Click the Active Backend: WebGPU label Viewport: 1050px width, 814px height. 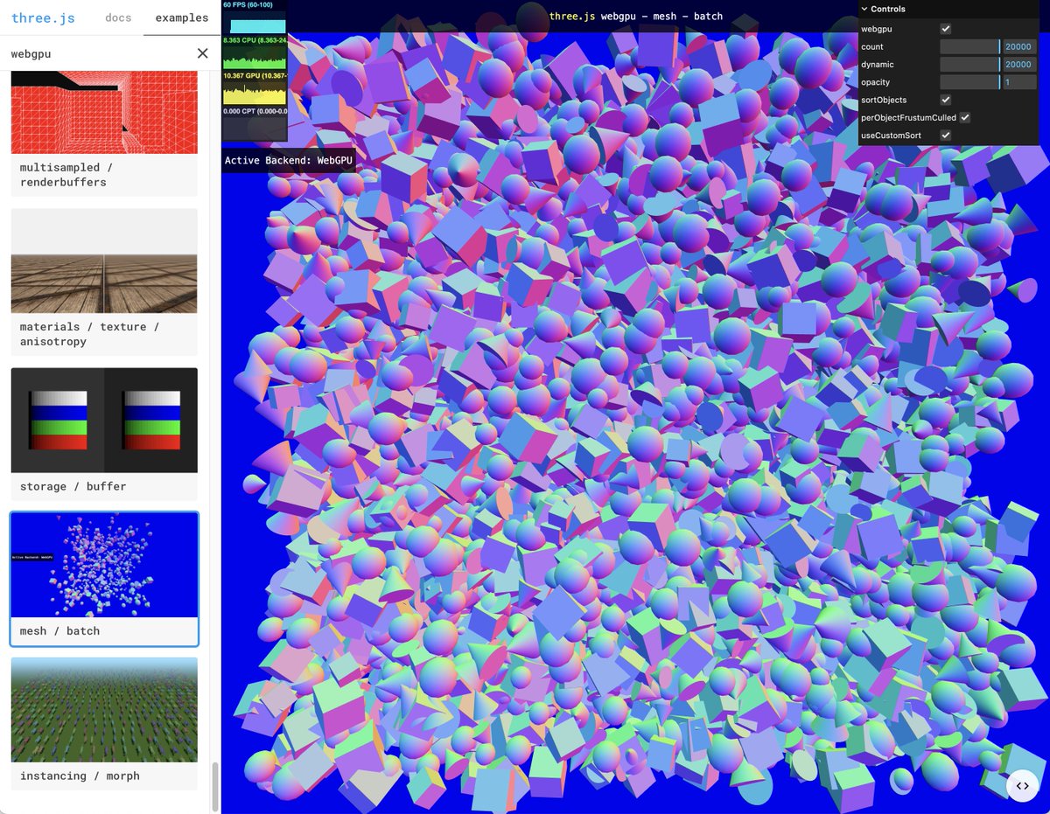pos(289,160)
